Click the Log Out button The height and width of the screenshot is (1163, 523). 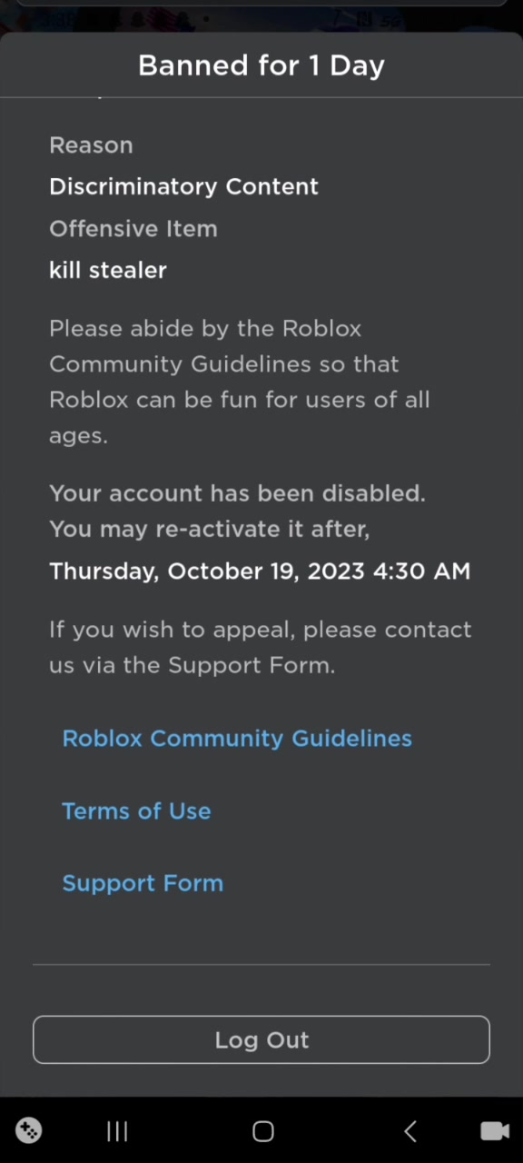tap(261, 1040)
